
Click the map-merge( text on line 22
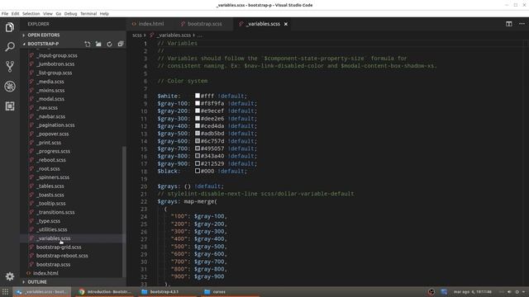click(x=200, y=201)
